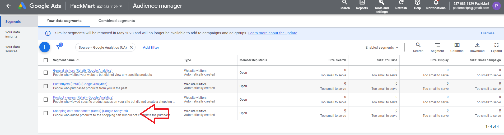Click the Membership status column header
The height and width of the screenshot is (135, 504).
pyautogui.click(x=253, y=60)
